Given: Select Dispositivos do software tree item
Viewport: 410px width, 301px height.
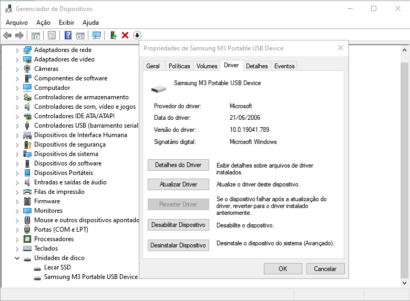Looking at the screenshot, I should (x=68, y=163).
